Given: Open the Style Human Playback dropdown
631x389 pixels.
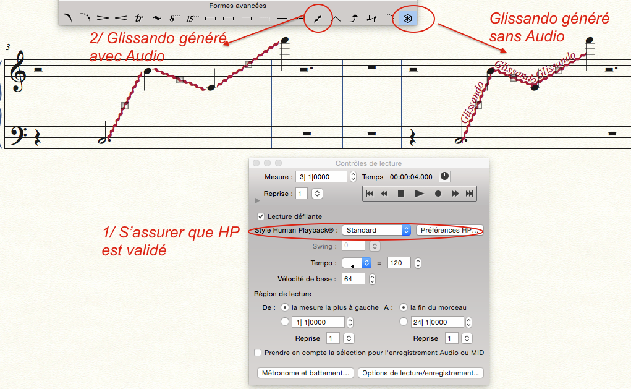Looking at the screenshot, I should pyautogui.click(x=376, y=230).
